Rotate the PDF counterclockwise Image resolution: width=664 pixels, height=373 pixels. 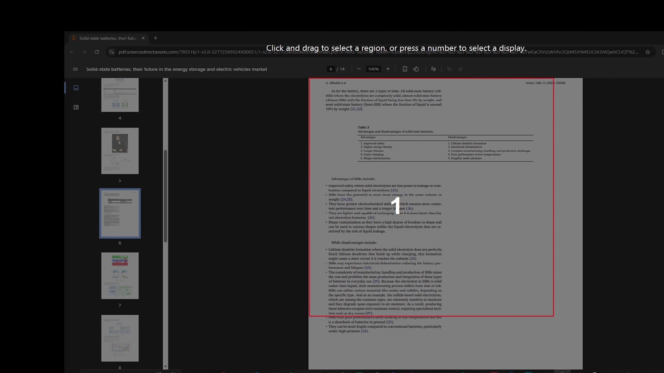416,69
